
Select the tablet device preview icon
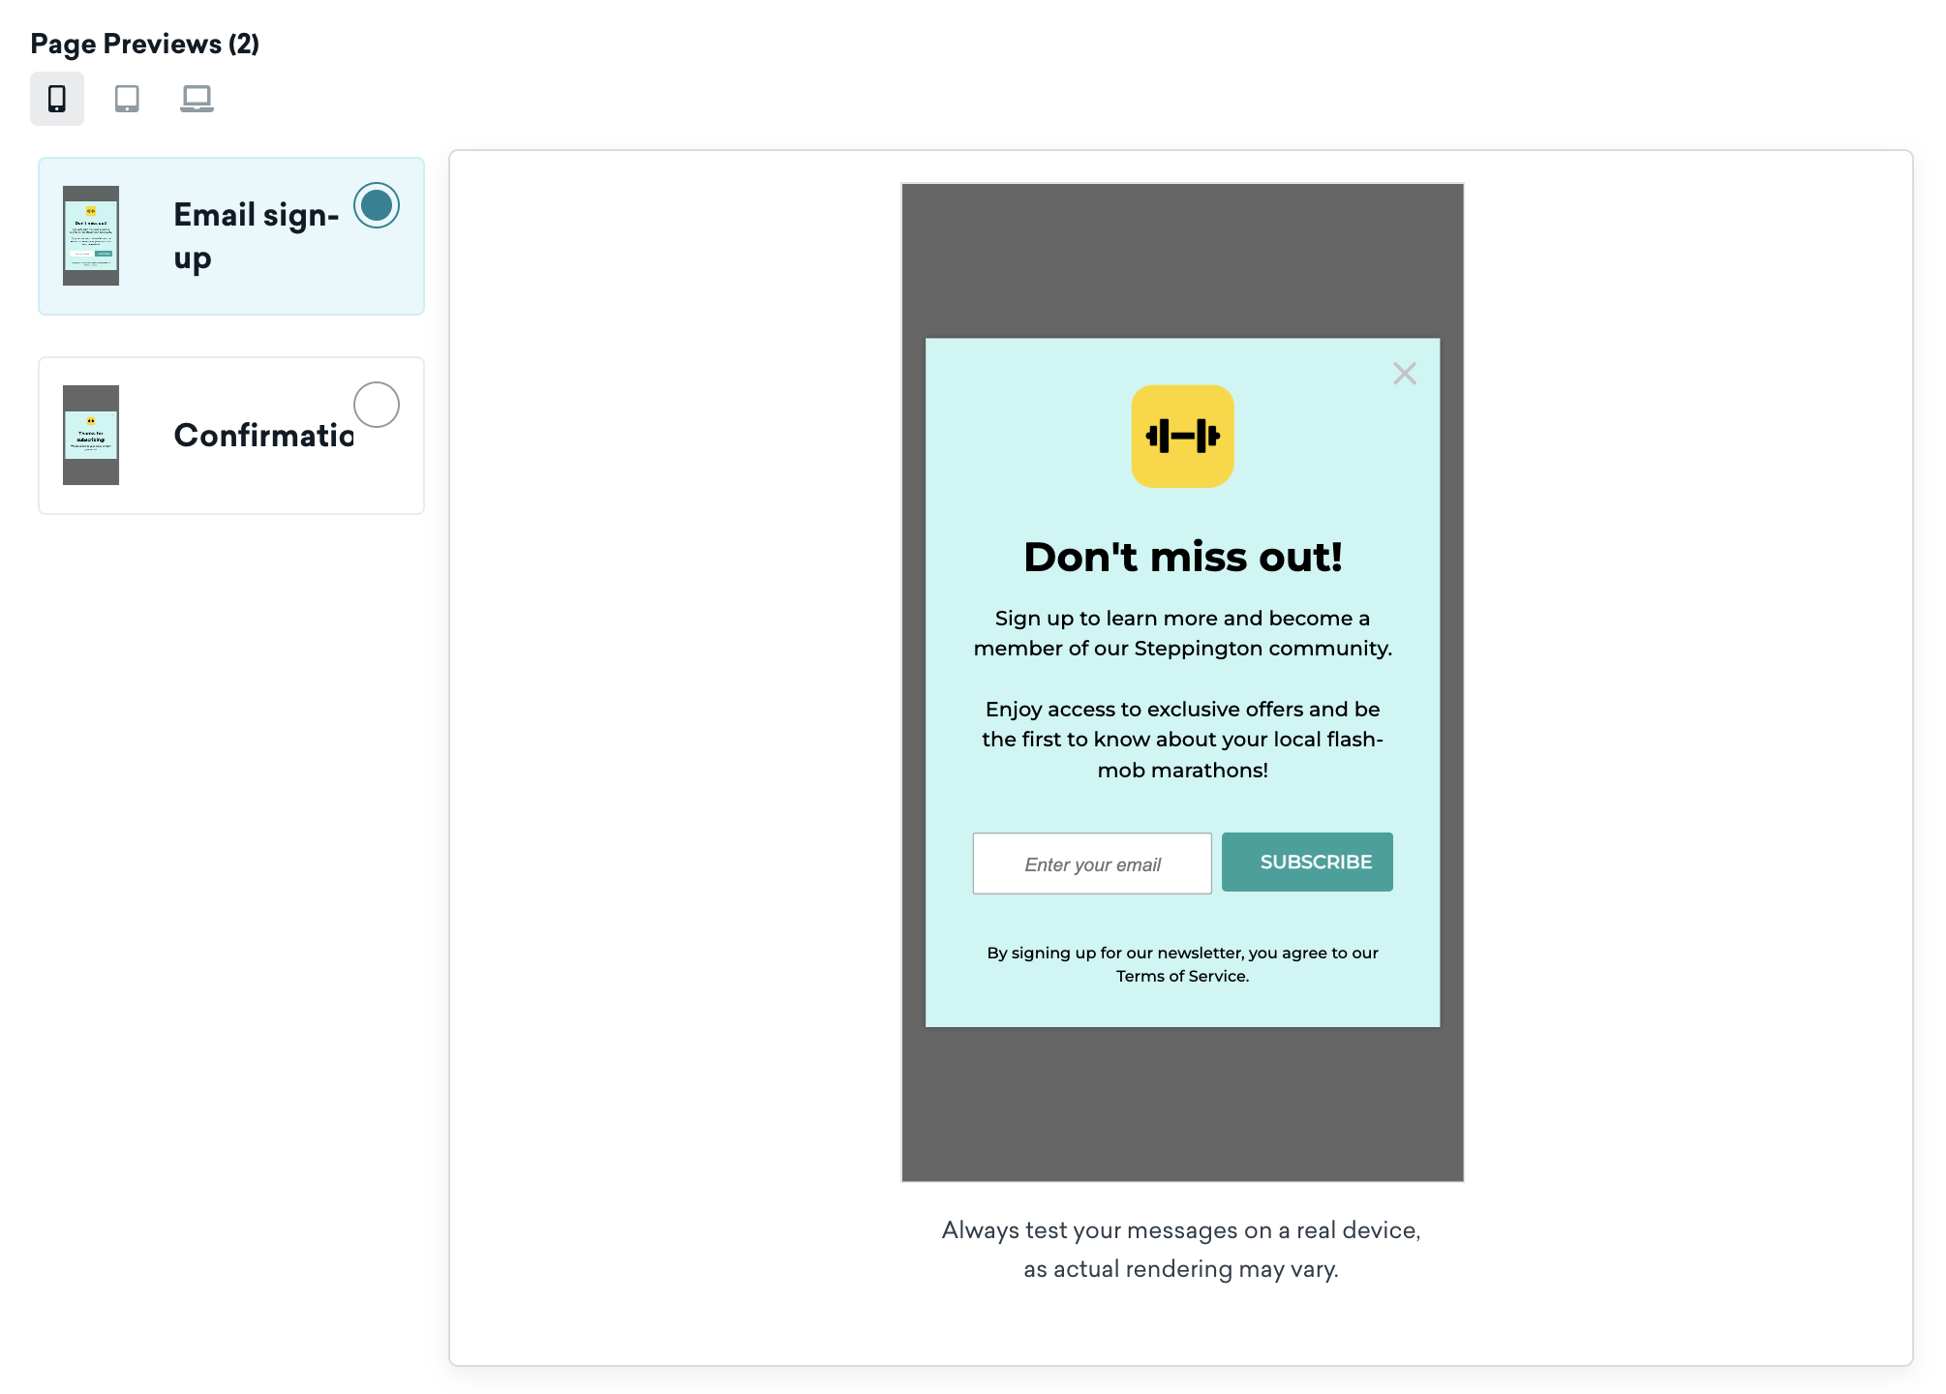point(127,98)
